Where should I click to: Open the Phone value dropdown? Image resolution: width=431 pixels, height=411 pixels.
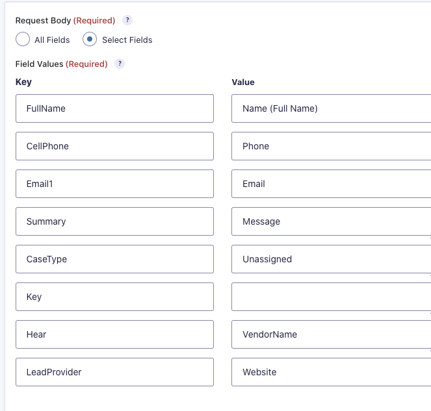(x=332, y=146)
